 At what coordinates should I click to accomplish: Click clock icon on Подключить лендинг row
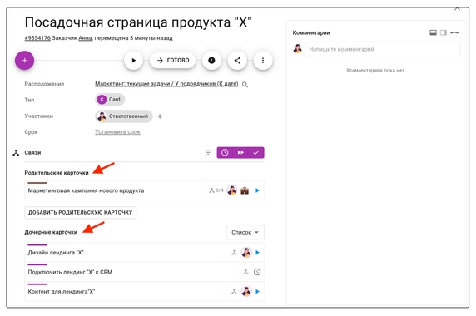[257, 272]
